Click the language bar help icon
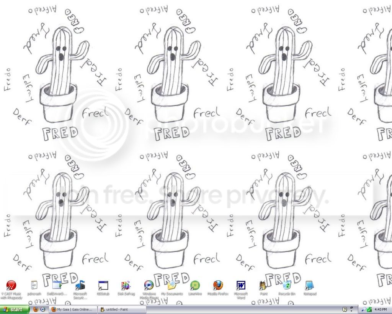 pos(345,310)
